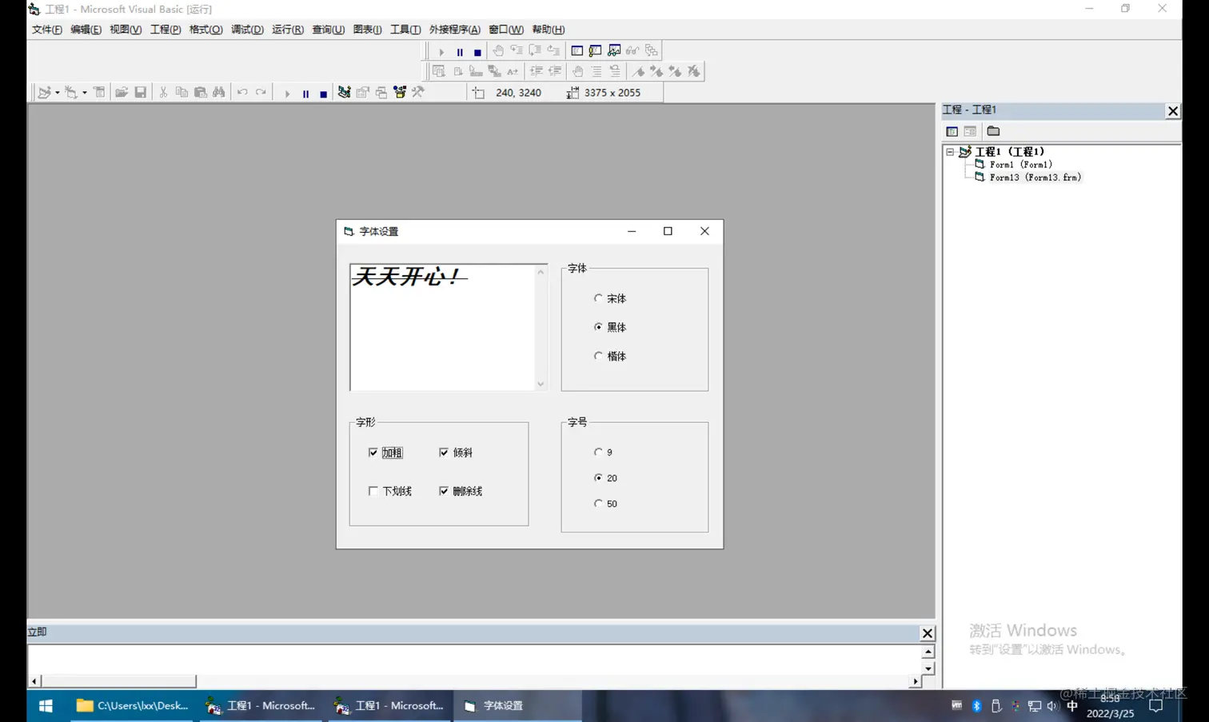This screenshot has width=1209, height=722.
Task: Open the 帮助(H) menu
Action: pyautogui.click(x=549, y=30)
